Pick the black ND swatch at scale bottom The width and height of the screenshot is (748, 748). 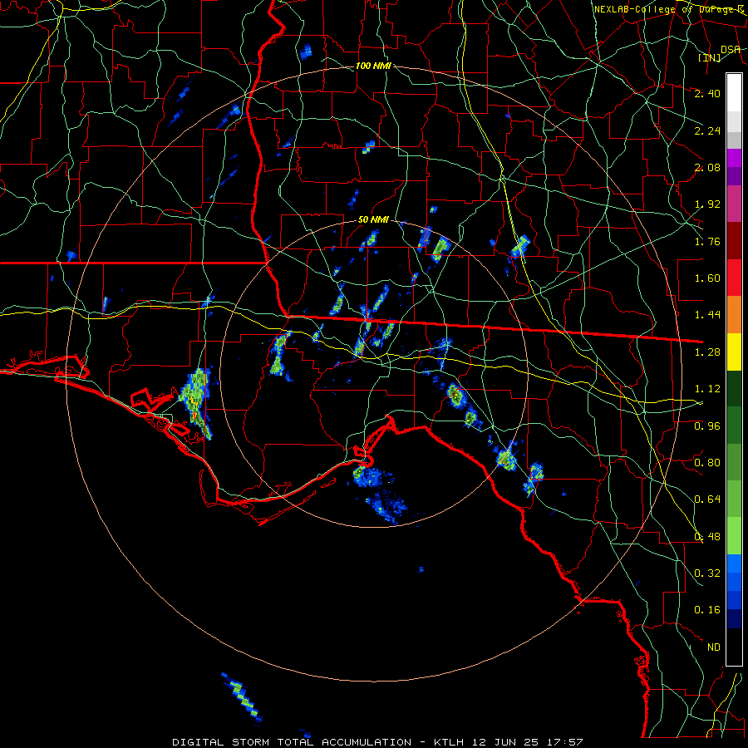pyautogui.click(x=734, y=647)
